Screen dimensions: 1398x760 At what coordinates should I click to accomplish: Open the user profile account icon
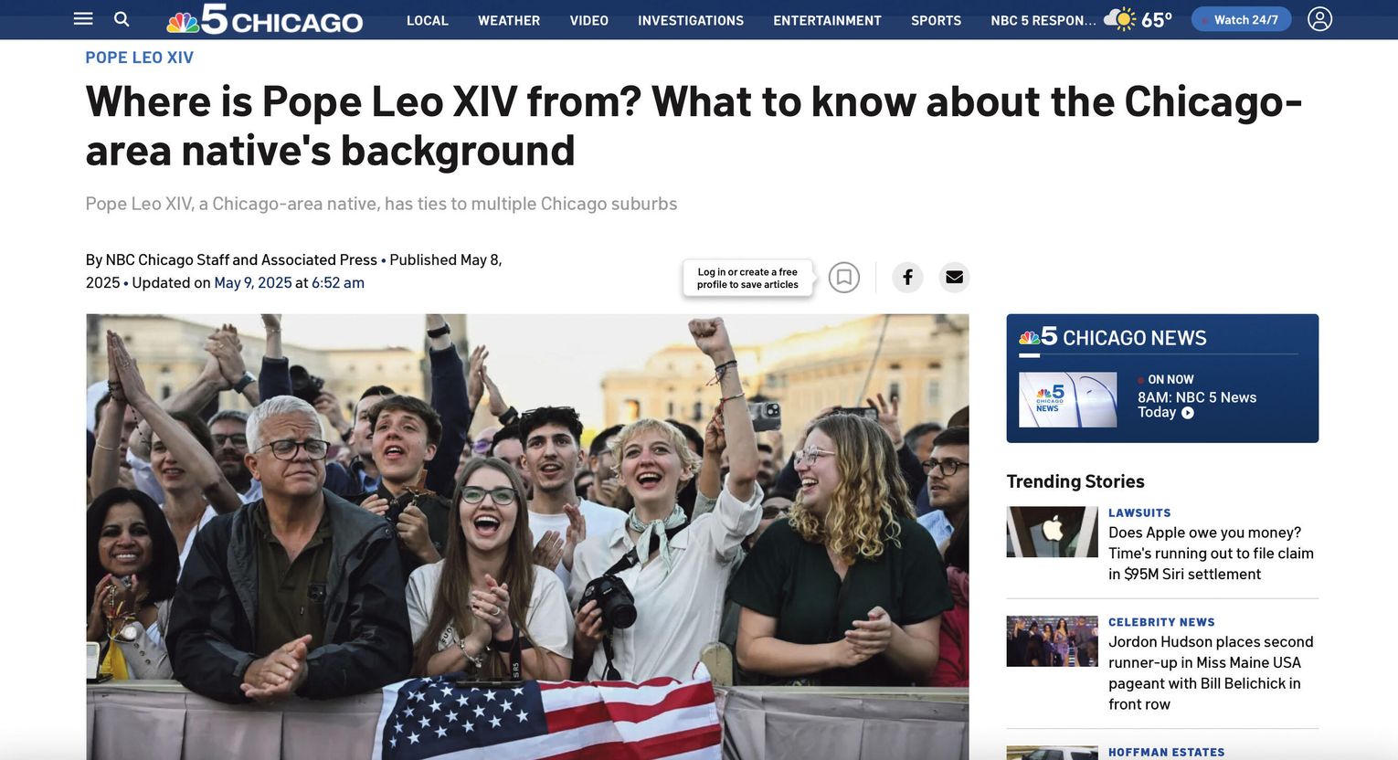1319,19
